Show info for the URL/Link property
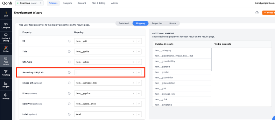The height and width of the screenshot is (120, 275). [x=69, y=62]
